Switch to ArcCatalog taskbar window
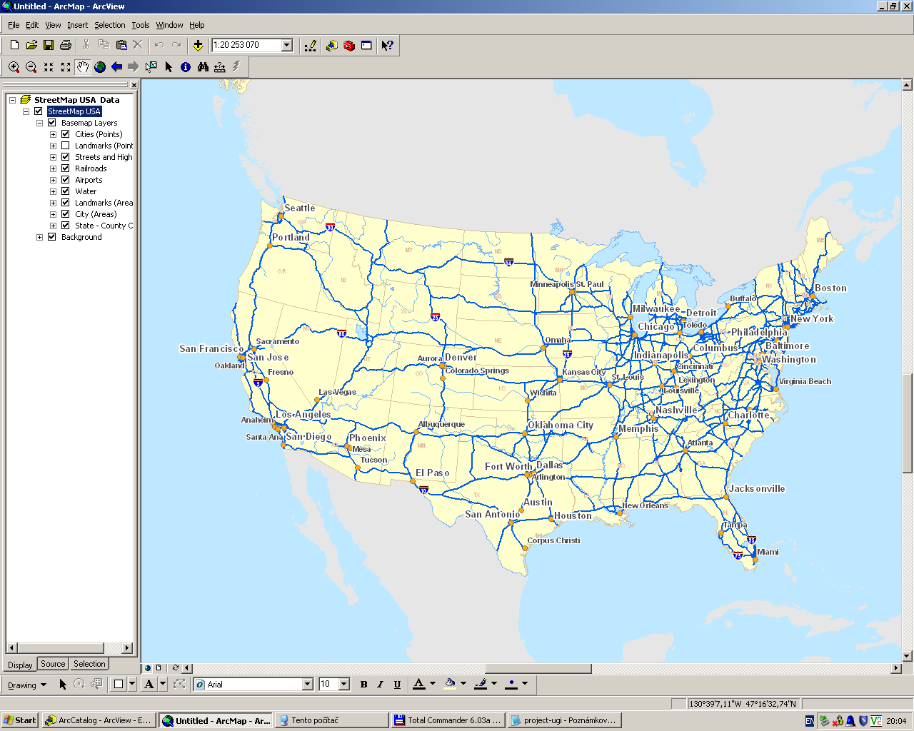The image size is (914, 731). [99, 720]
